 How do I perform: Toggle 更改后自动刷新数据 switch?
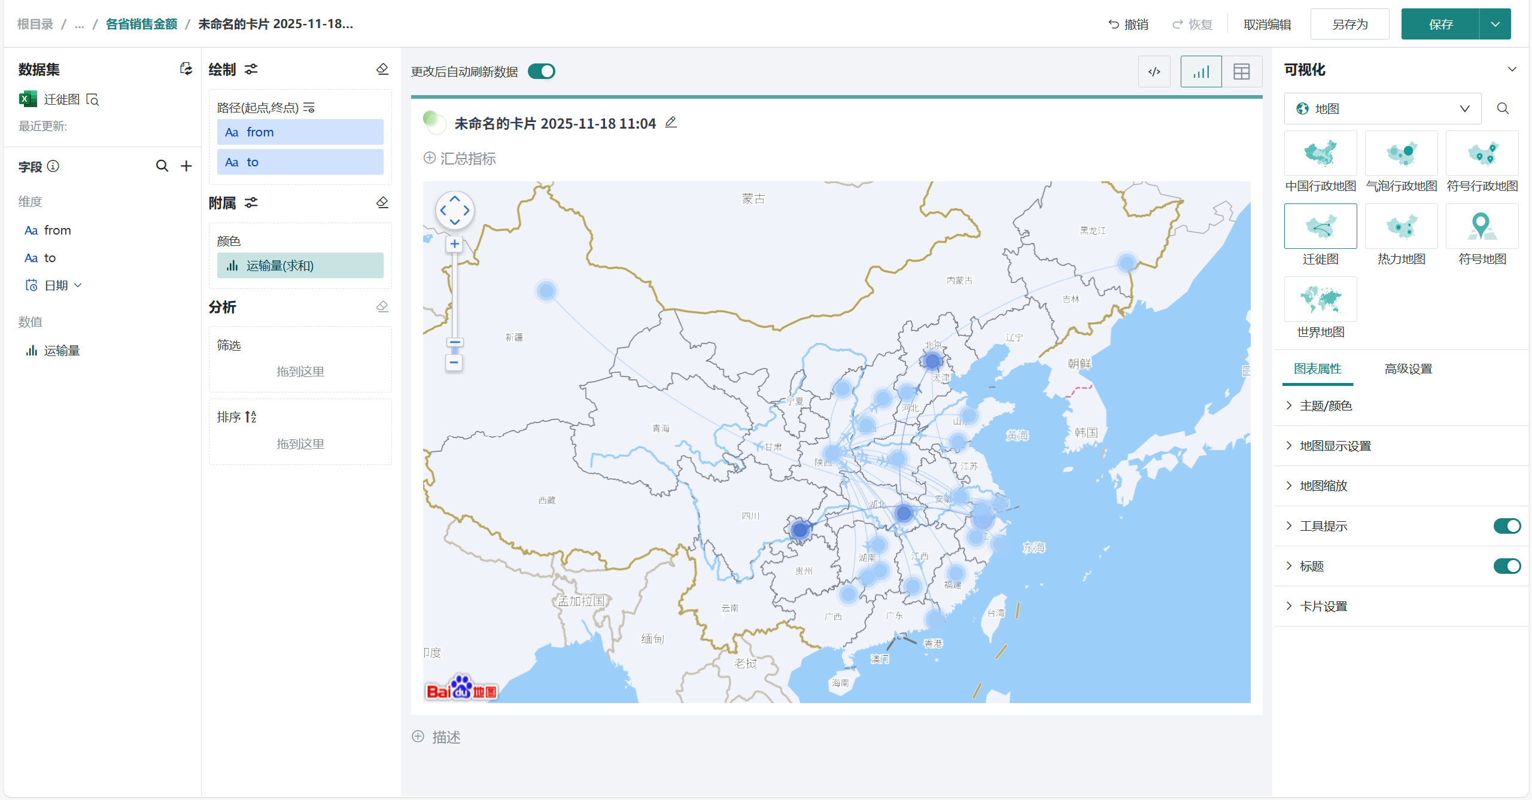(541, 71)
